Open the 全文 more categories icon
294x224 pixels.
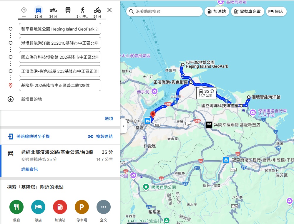[x=104, y=207]
